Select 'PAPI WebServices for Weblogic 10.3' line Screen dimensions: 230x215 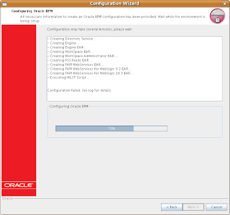[x=90, y=73]
